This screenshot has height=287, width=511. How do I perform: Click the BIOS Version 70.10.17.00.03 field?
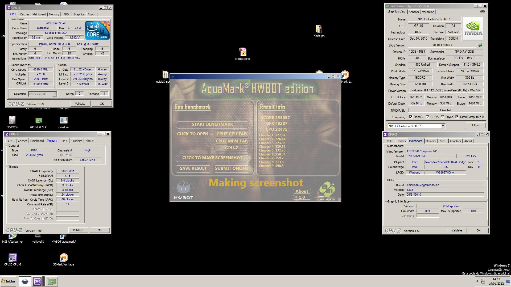[x=442, y=45]
